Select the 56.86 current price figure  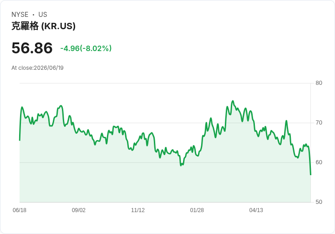[32, 48]
